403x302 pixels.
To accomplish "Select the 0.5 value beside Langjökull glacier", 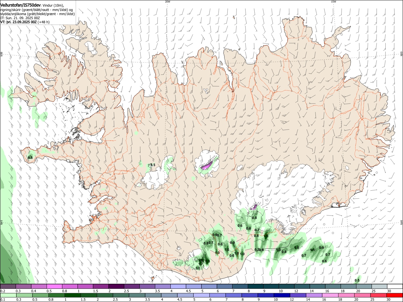I will pos(153,165).
